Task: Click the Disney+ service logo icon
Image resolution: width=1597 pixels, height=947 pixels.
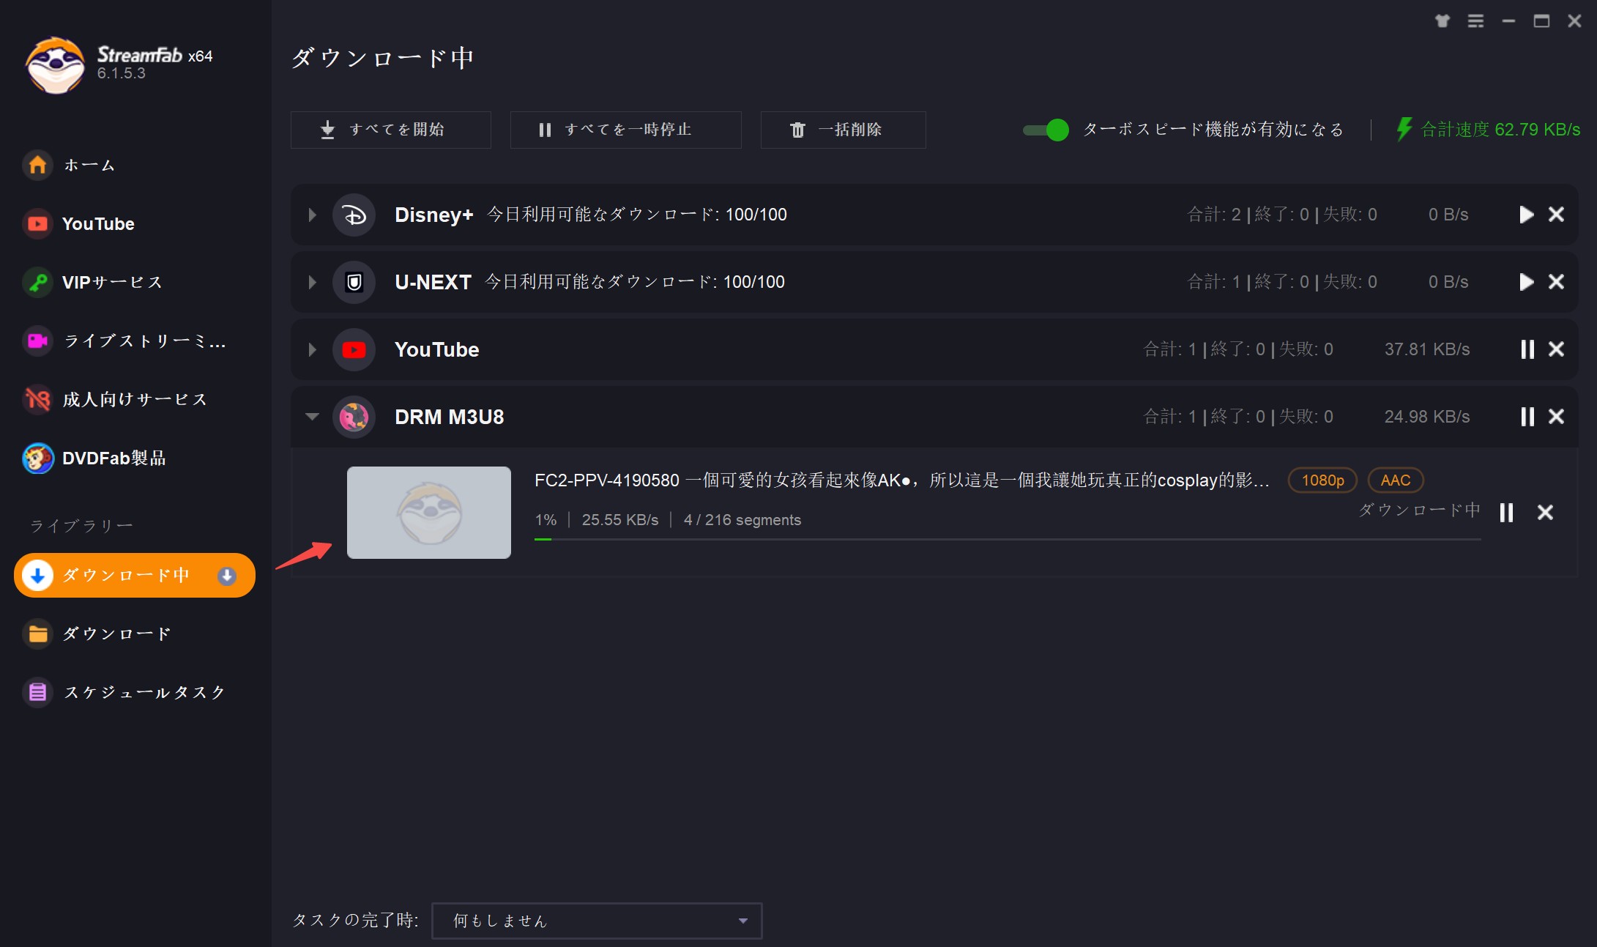Action: [x=354, y=215]
